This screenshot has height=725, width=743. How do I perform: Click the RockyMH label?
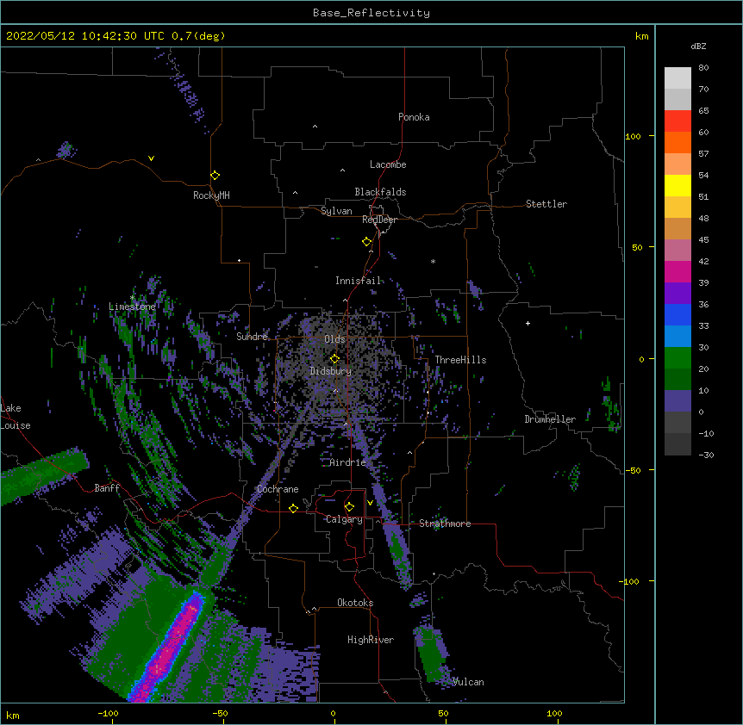(211, 195)
